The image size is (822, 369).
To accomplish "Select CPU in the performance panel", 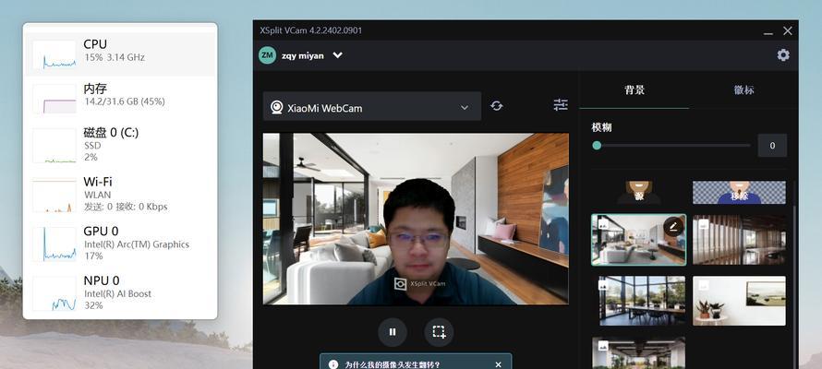I will click(x=120, y=54).
